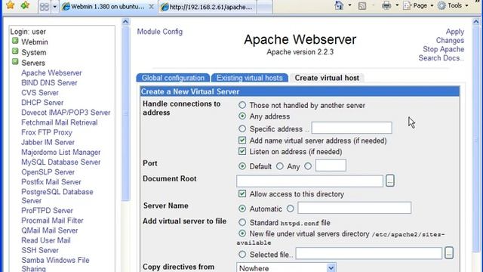Toggle 'Allow access to this directory' checkbox
Viewport: 483px width, 272px height.
242,193
